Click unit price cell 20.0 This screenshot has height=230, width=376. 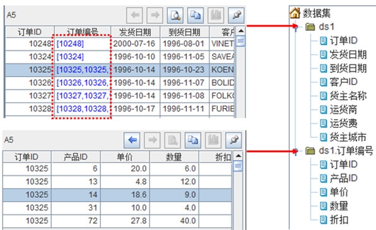[125, 169]
